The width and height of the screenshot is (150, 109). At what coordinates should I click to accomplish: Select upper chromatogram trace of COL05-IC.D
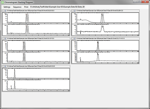105,18
